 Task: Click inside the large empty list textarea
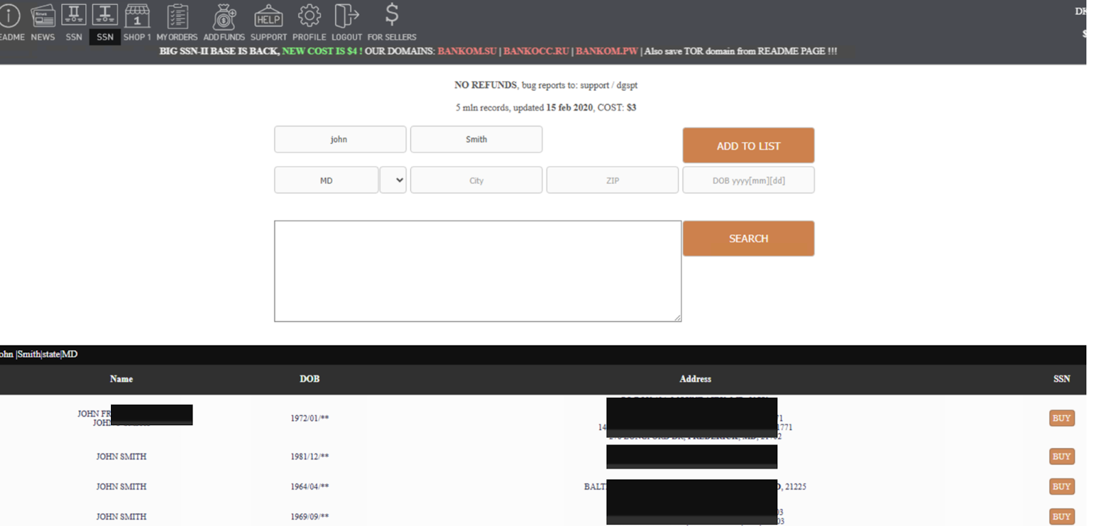(477, 271)
